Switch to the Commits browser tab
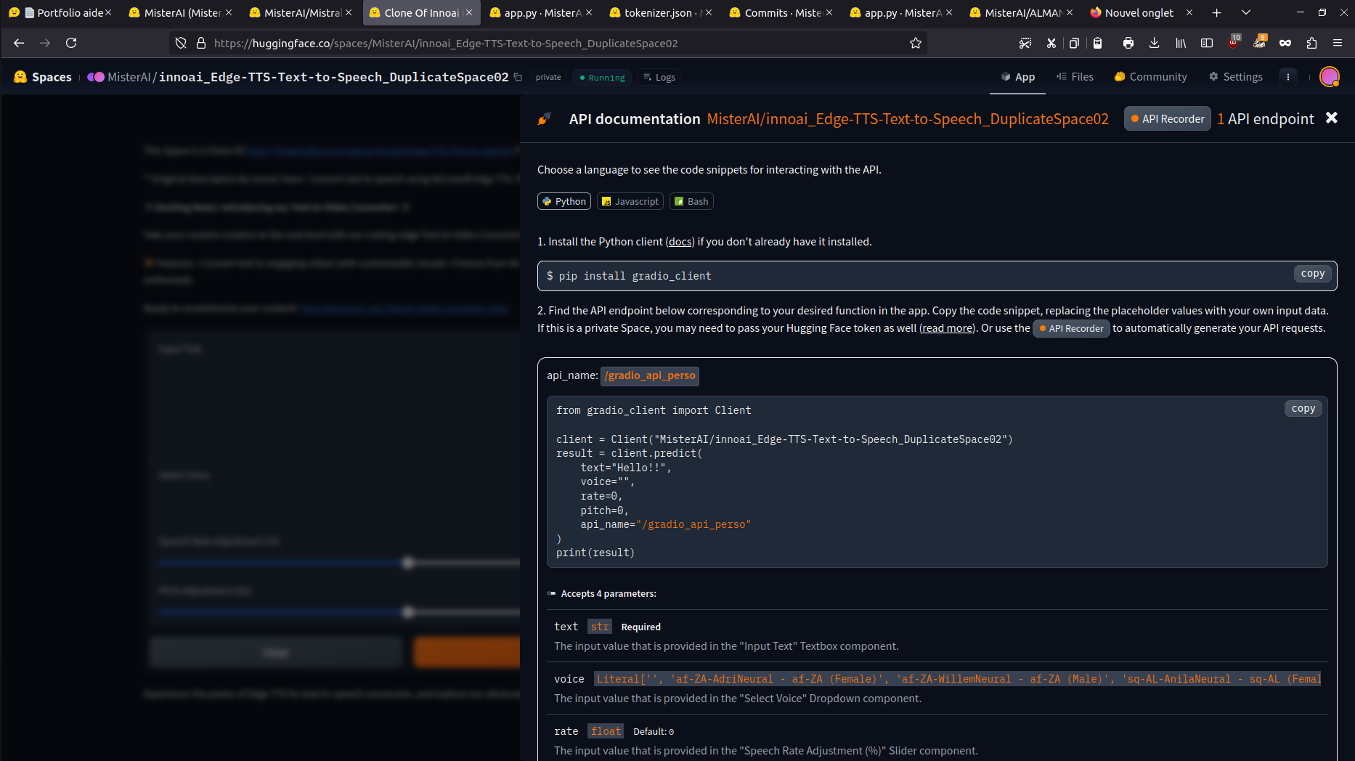The image size is (1355, 761). pyautogui.click(x=781, y=12)
